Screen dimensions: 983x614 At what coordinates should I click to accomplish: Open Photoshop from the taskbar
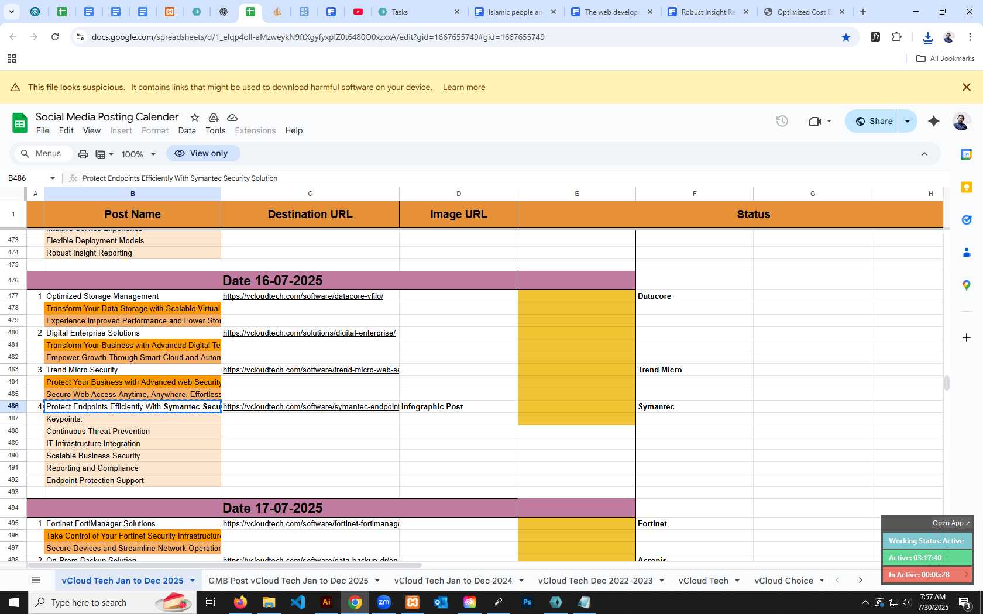click(527, 602)
